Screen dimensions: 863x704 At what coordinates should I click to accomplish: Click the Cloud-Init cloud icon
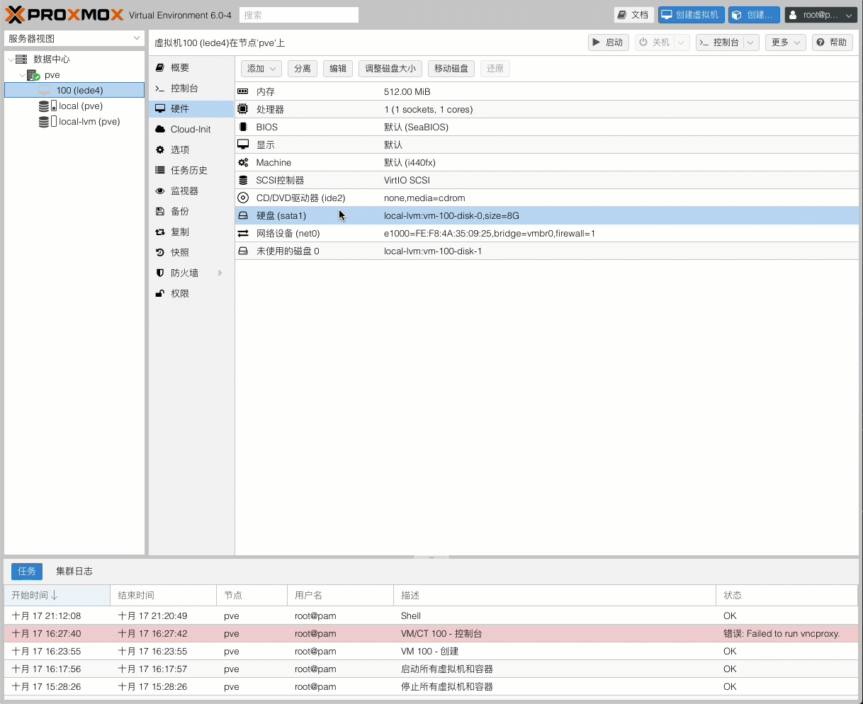point(160,129)
